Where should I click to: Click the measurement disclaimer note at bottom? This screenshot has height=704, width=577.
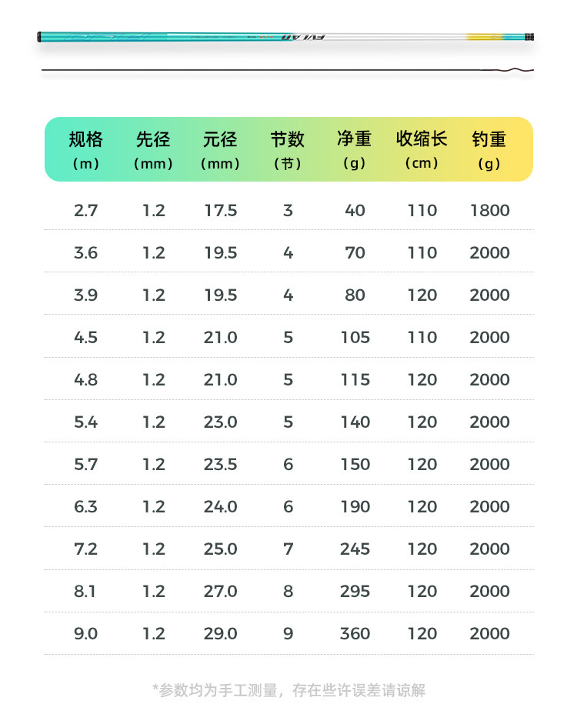[288, 689]
